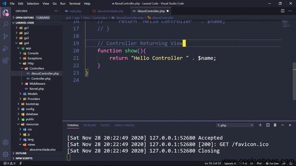
Task: Open the Help menu
Action: (x=87, y=4)
